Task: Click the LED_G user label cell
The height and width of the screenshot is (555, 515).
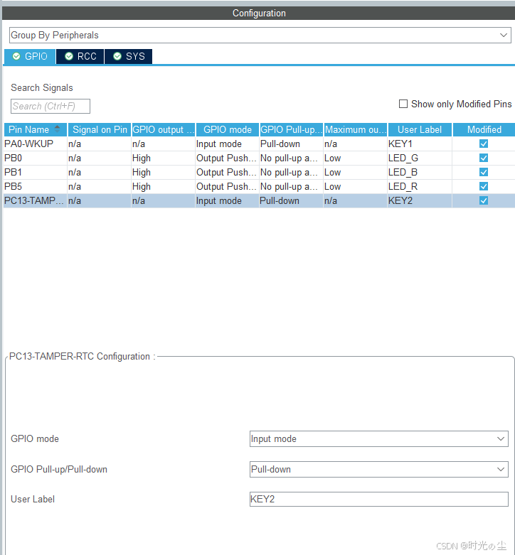Action: 420,158
